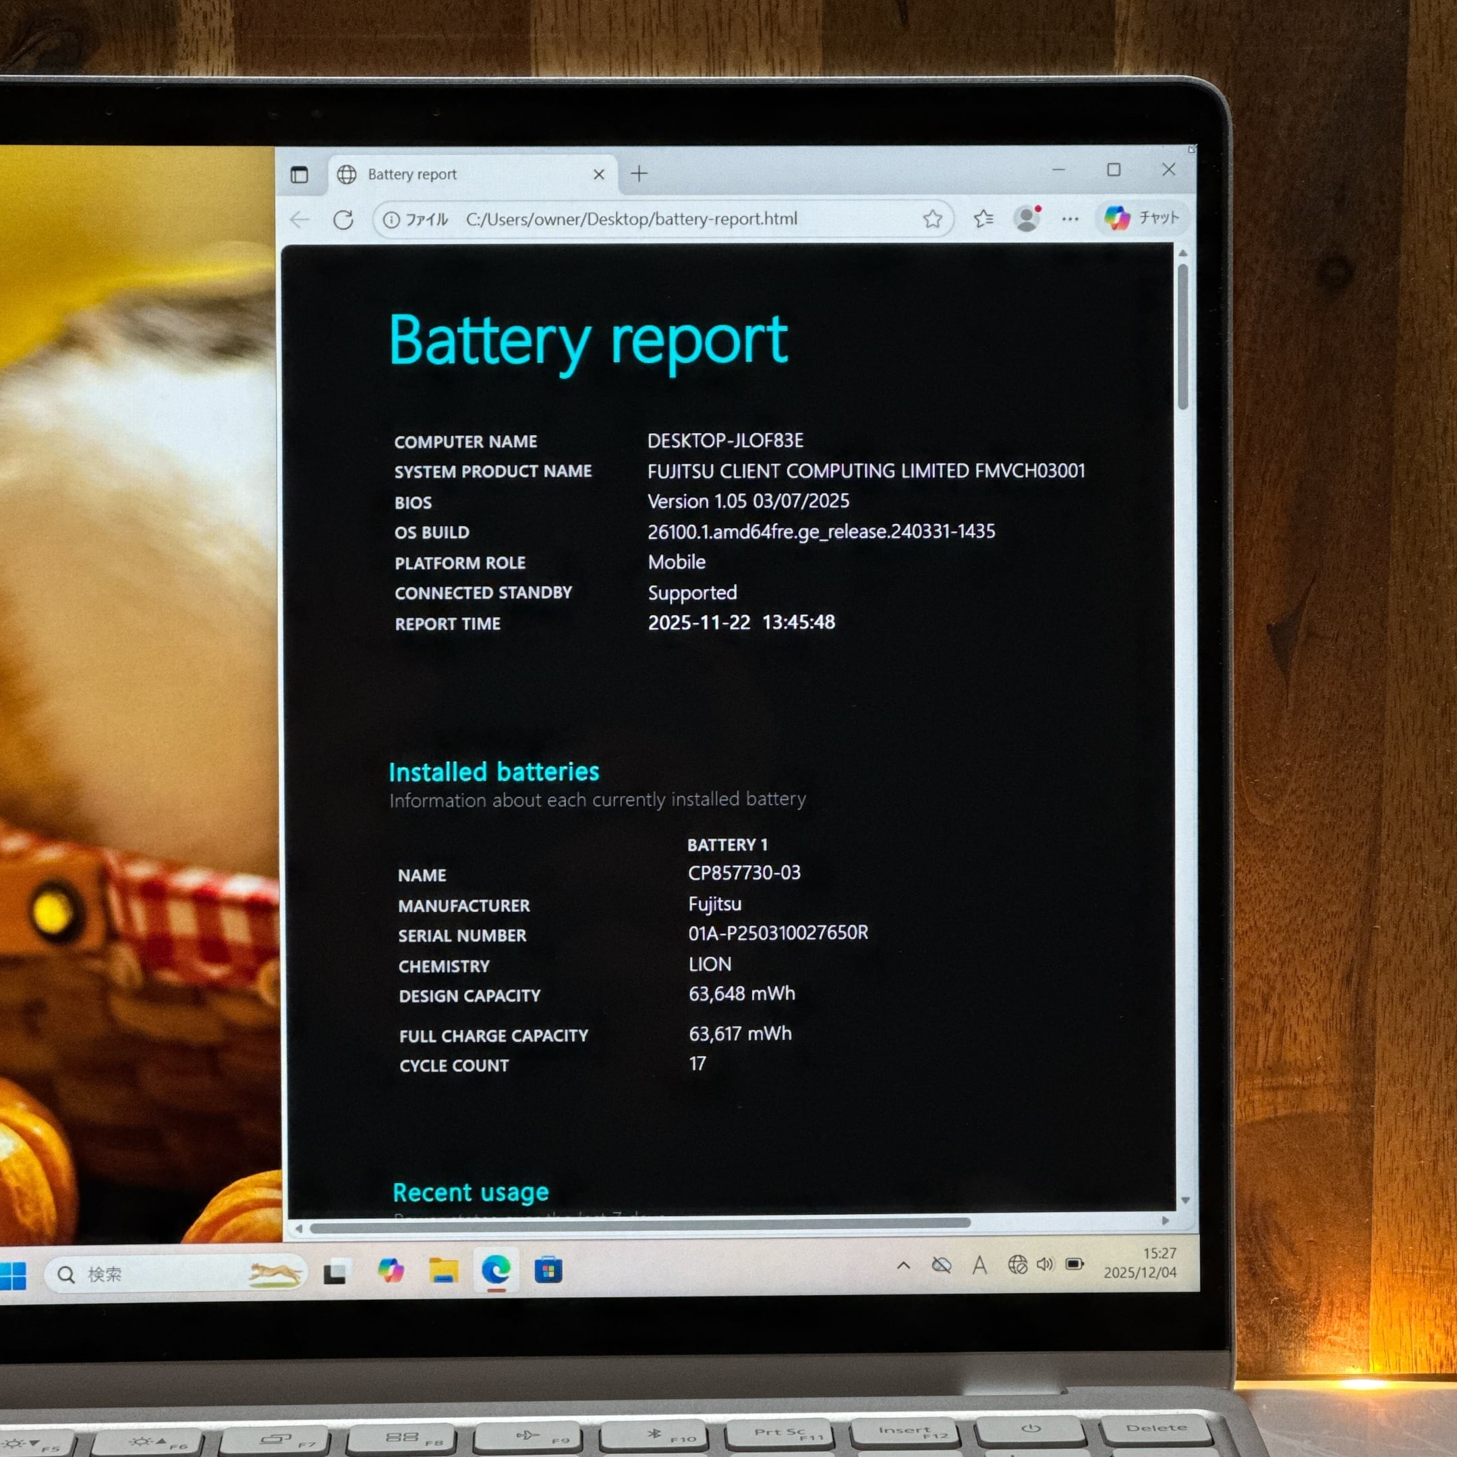Click the address bar file path
1457x1457 pixels.
[631, 219]
